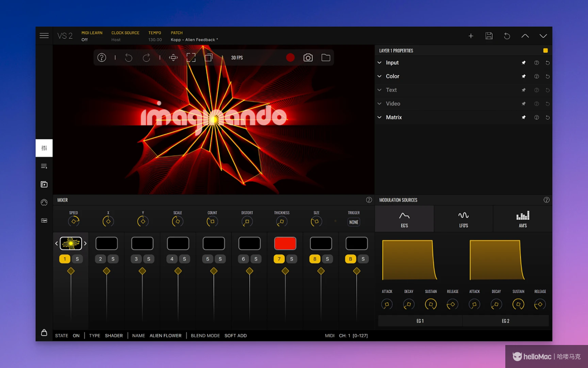Toggle fullscreen preview icon
The height and width of the screenshot is (368, 588).
coord(191,57)
